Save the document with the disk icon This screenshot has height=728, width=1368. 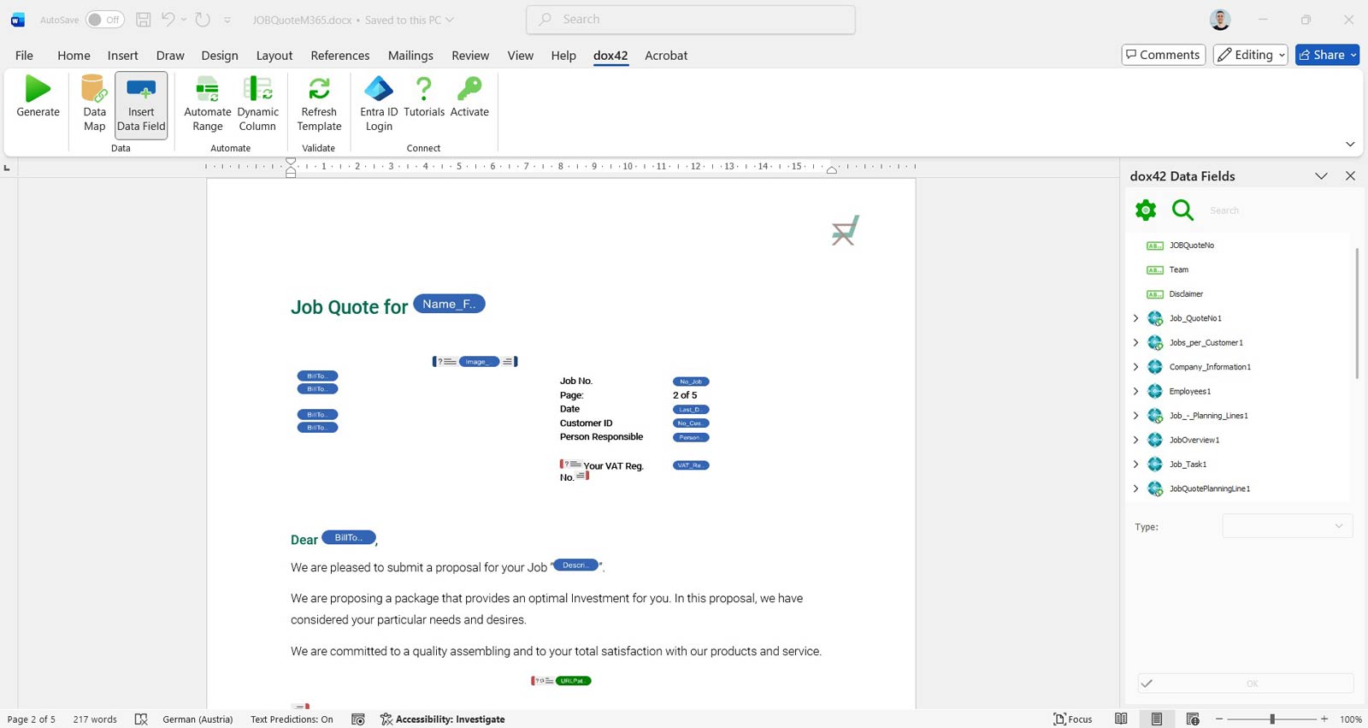tap(144, 20)
